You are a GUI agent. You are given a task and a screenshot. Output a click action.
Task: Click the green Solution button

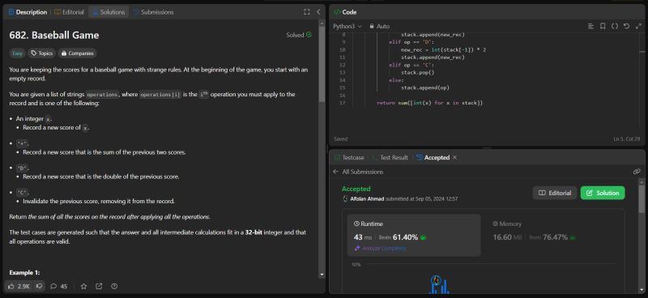603,193
